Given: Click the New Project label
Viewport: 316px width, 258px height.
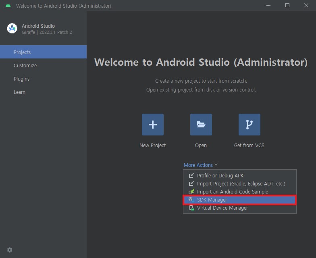Looking at the screenshot, I should coord(152,145).
